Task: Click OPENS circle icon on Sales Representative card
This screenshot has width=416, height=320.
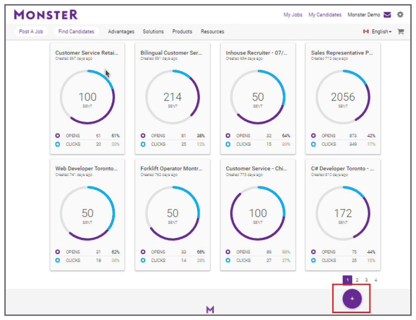Action: (x=313, y=136)
